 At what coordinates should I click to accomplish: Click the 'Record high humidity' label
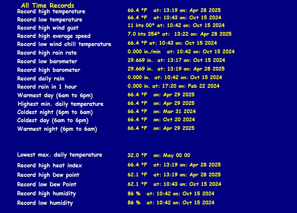(x=47, y=194)
